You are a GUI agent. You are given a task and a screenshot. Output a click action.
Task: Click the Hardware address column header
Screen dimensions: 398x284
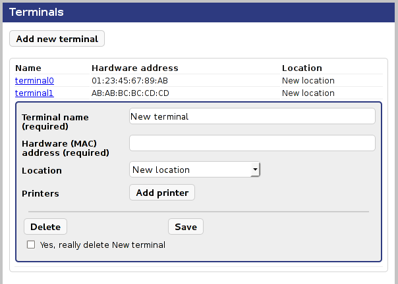point(134,68)
